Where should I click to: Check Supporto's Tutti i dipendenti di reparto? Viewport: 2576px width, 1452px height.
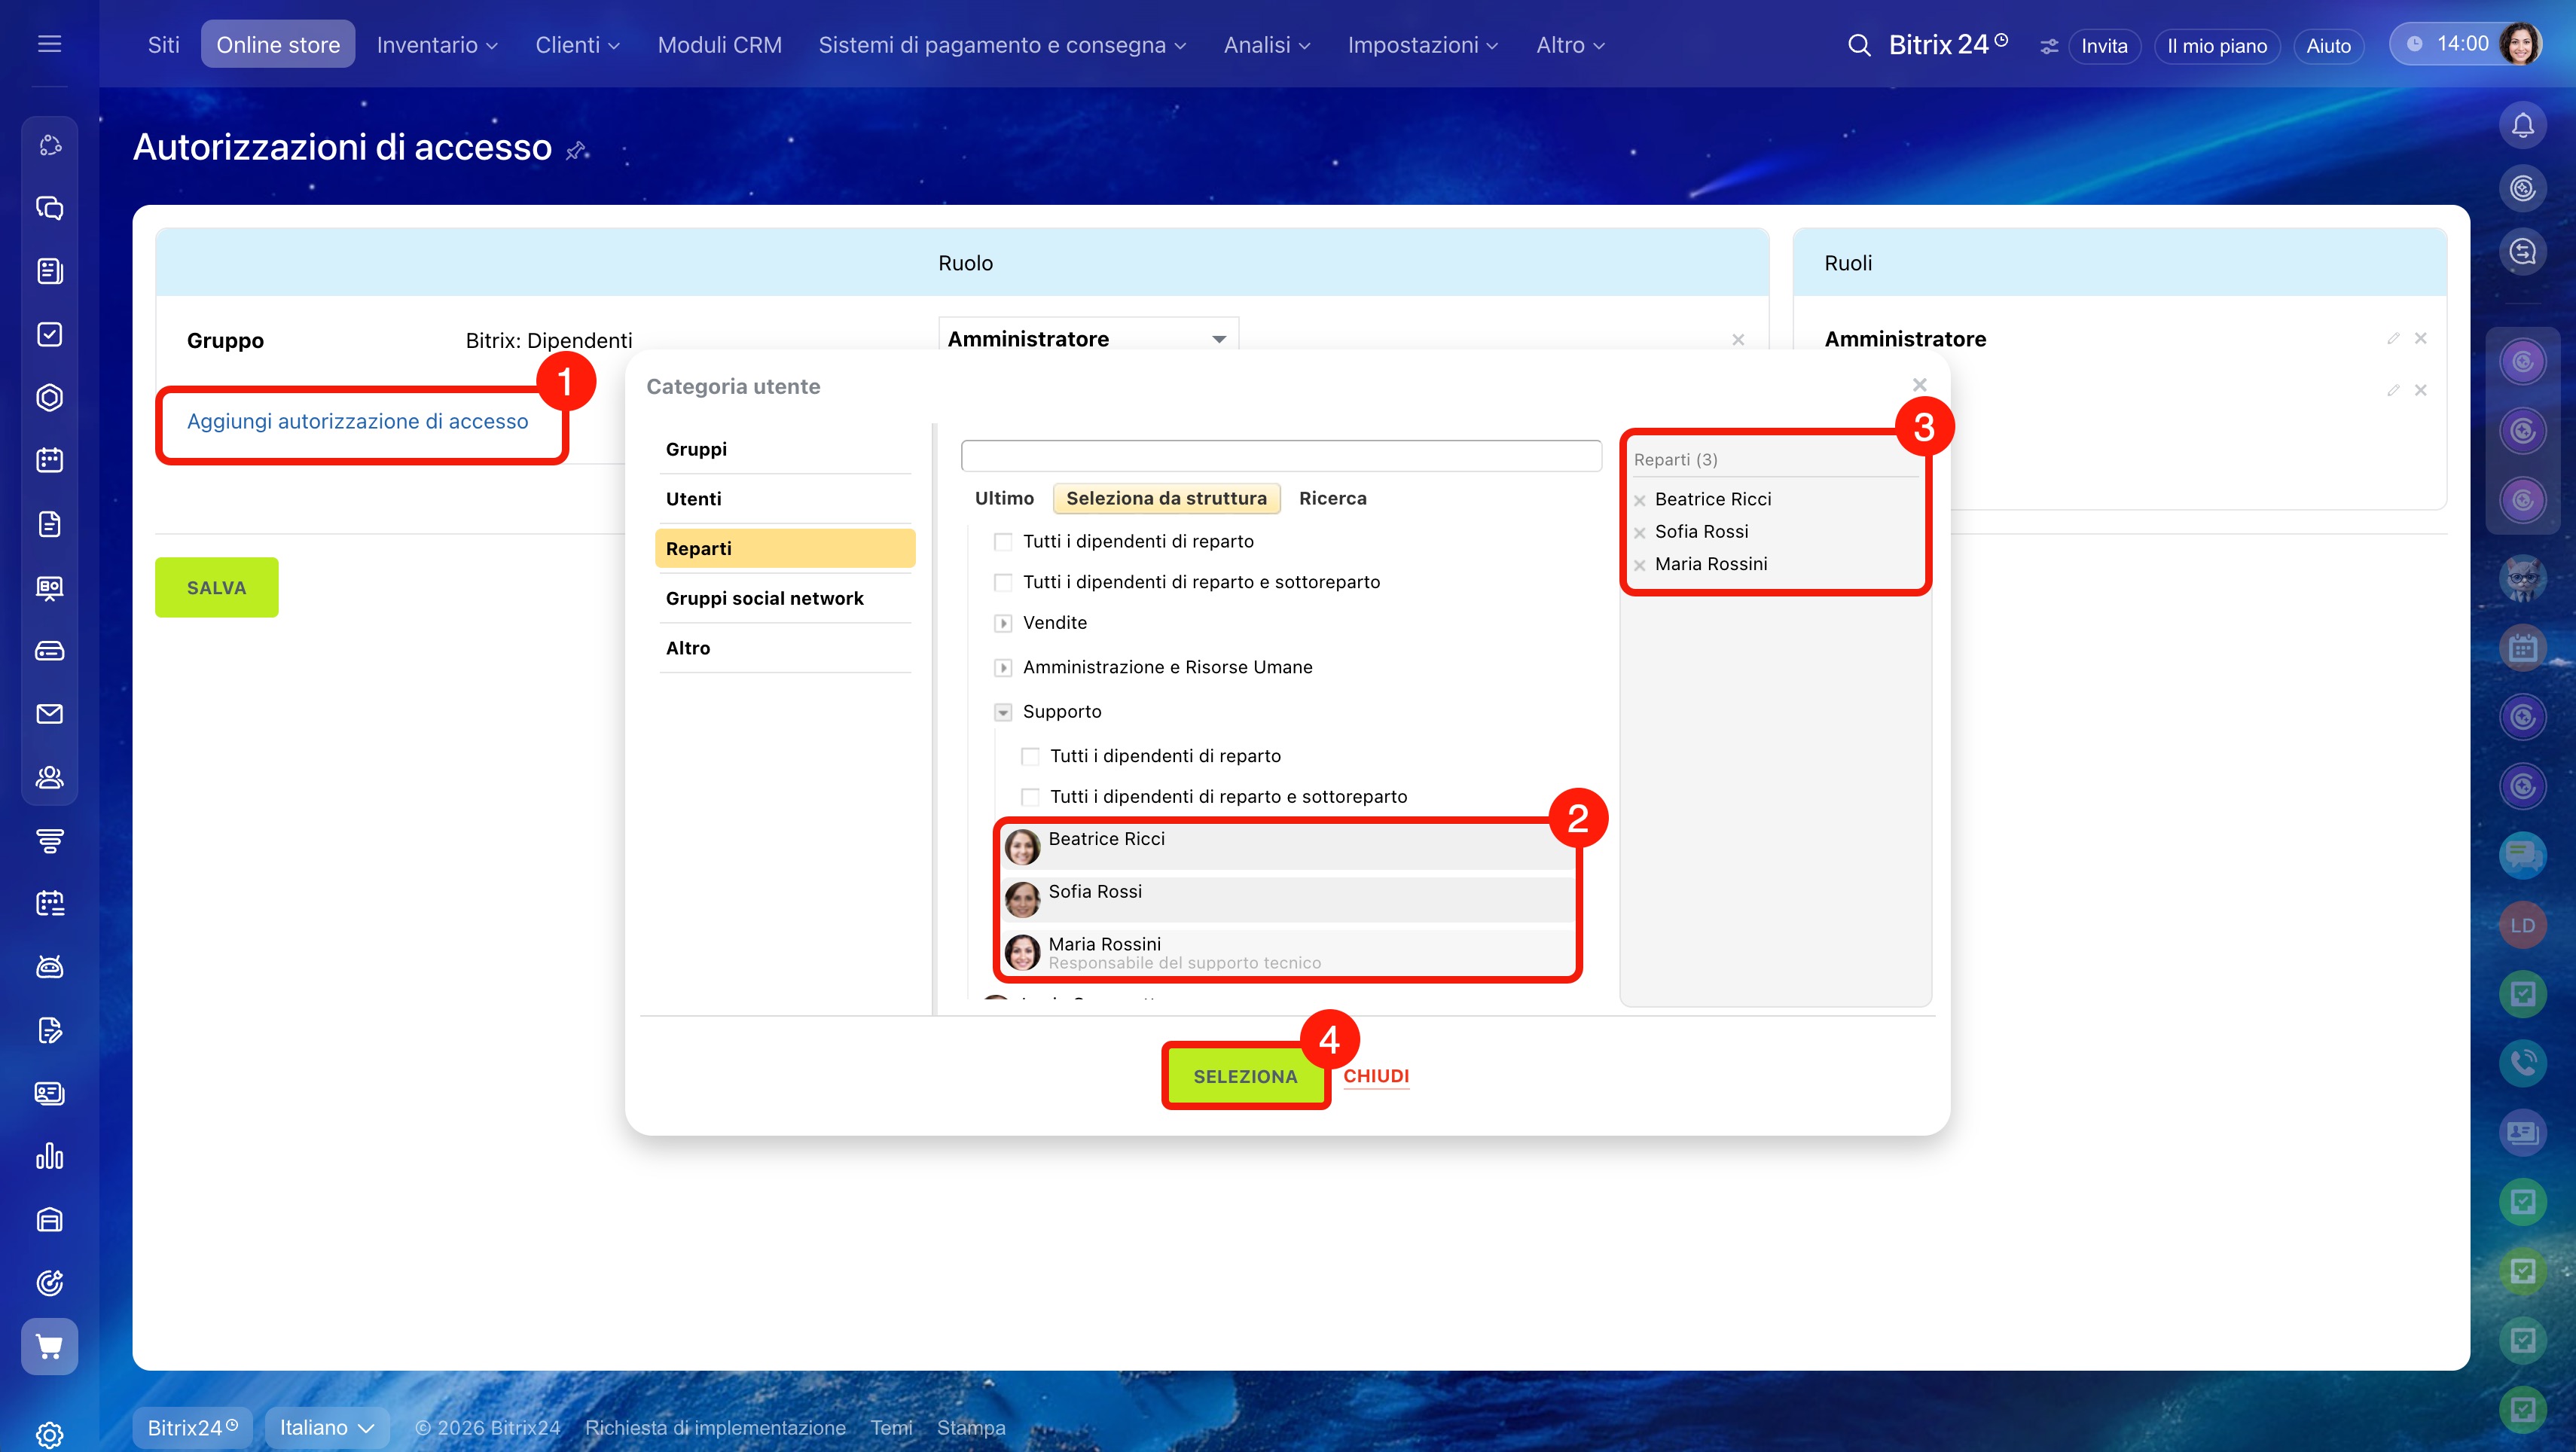(1029, 757)
